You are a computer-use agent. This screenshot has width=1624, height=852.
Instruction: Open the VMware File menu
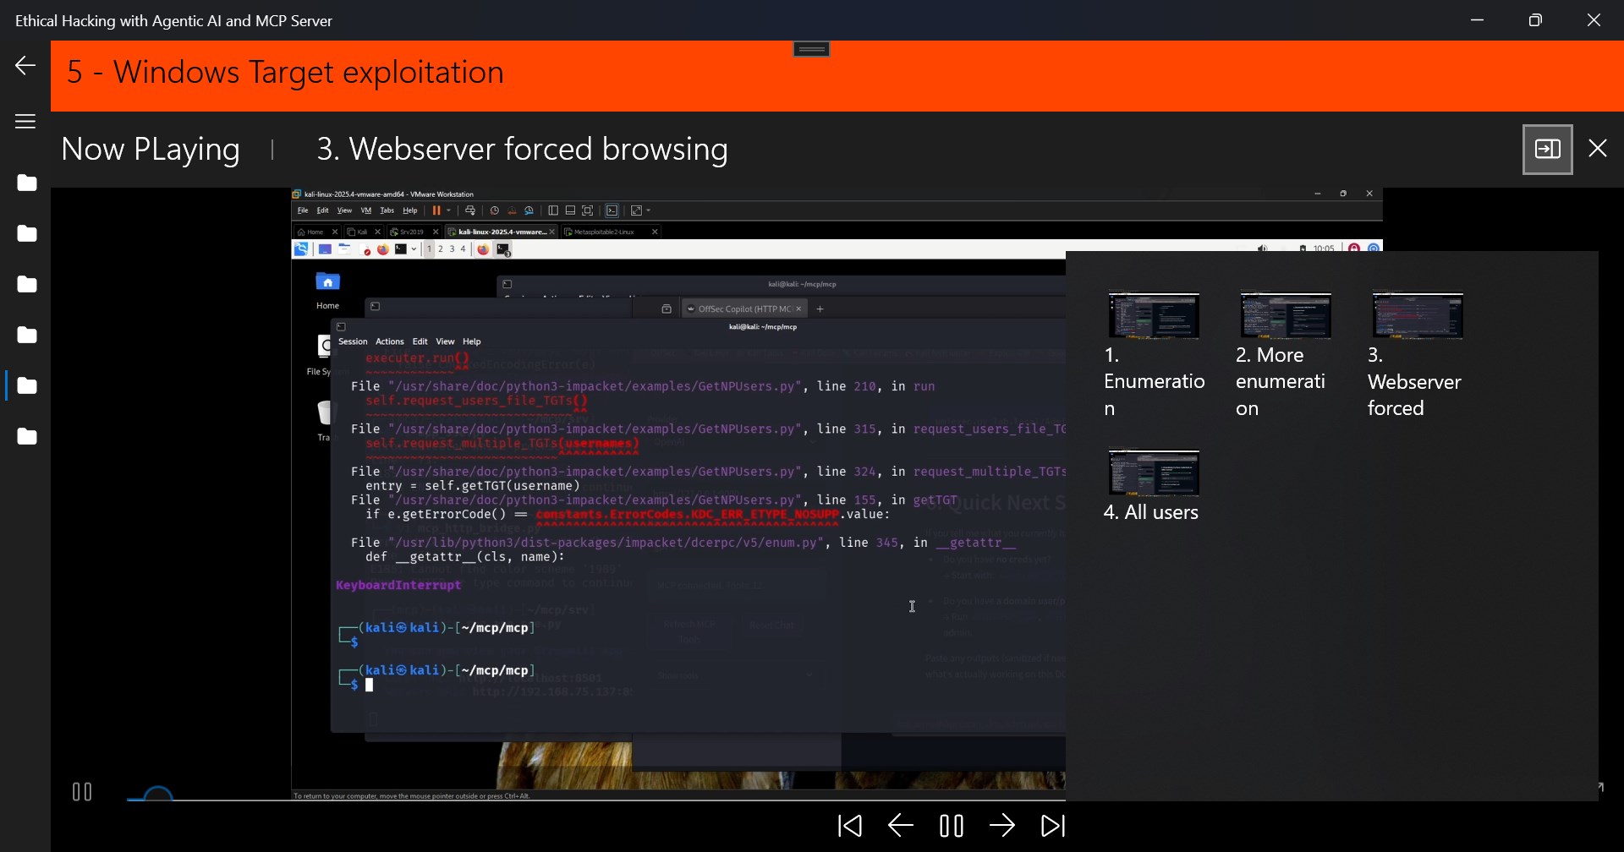tap(303, 210)
